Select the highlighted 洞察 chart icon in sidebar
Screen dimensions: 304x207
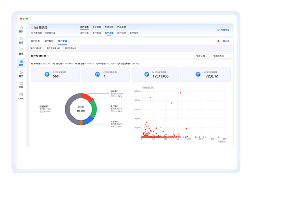point(21,61)
